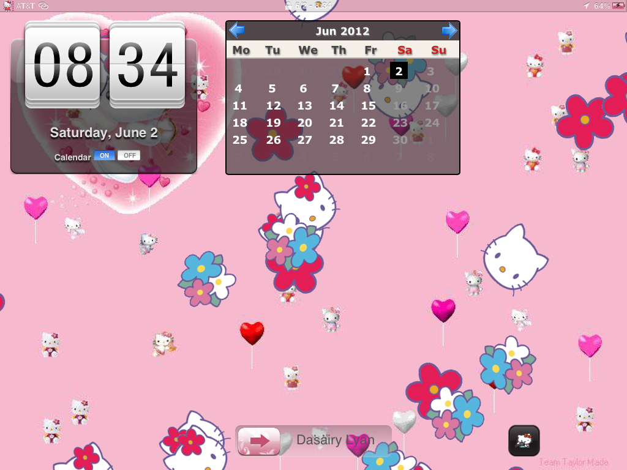Select day 20 in calendar
Viewport: 627px width, 470px height.
[x=305, y=122]
